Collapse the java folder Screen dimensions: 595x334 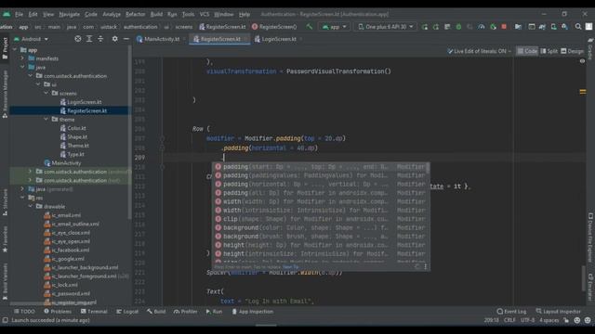tap(22, 67)
